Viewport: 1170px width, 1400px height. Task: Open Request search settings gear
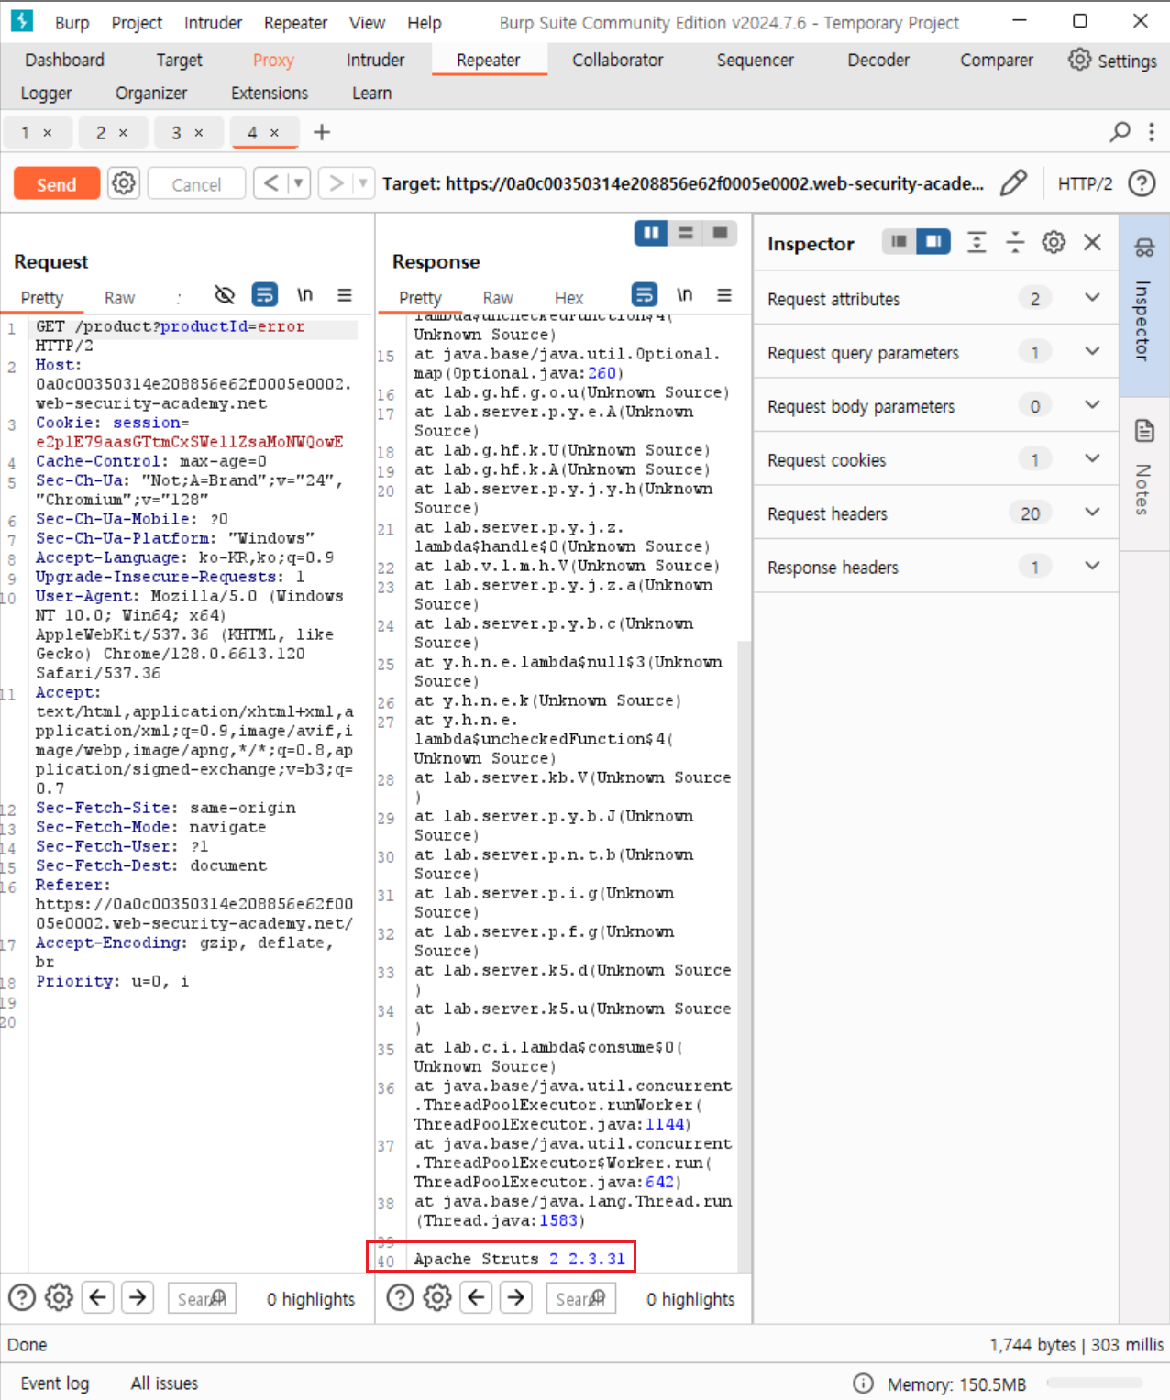coord(60,1297)
